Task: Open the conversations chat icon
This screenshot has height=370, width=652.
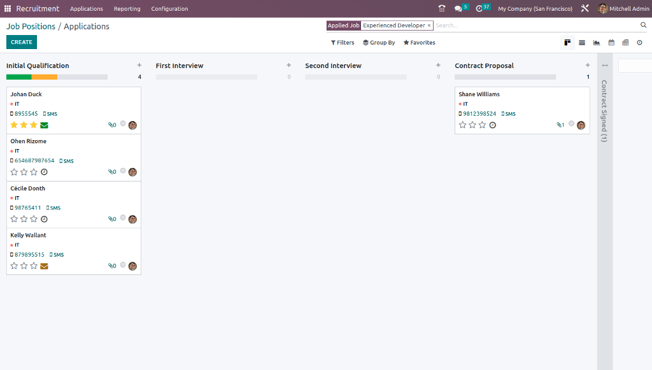Action: tap(458, 9)
